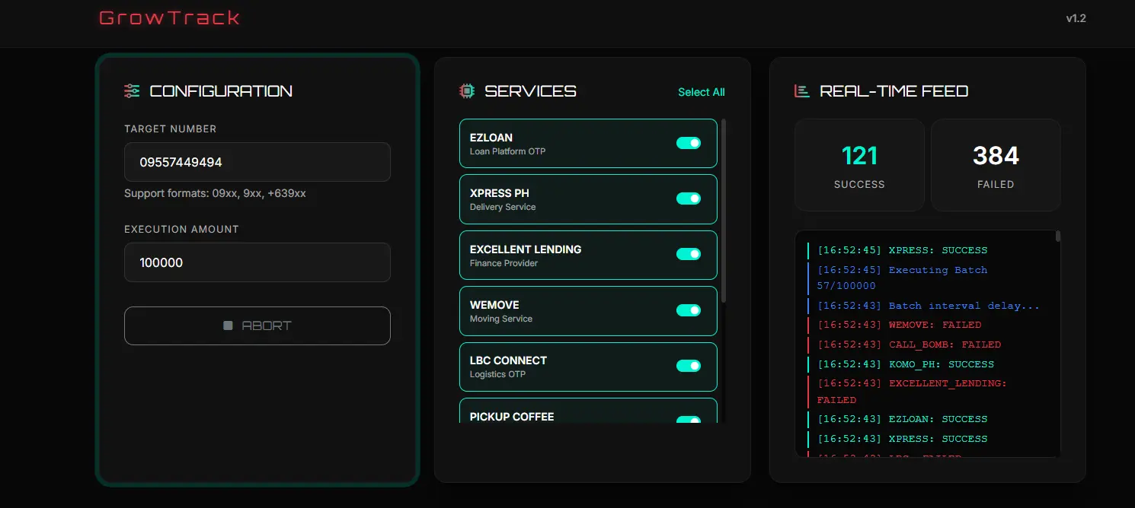Viewport: 1135px width, 508px height.
Task: Click the Failed counter card showing 384
Action: [996, 165]
